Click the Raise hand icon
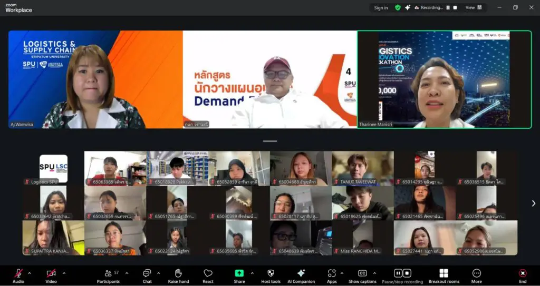Viewport: 540px width, 286px height. click(x=178, y=273)
